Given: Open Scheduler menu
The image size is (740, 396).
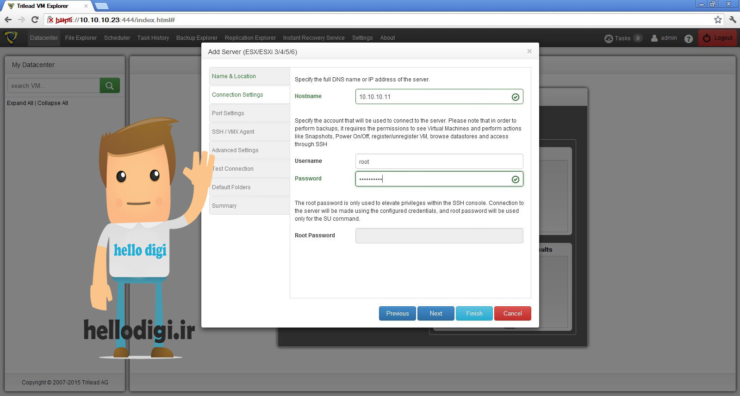Looking at the screenshot, I should coord(117,38).
